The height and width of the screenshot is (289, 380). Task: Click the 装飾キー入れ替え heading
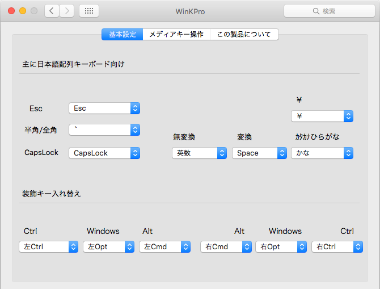tap(52, 194)
